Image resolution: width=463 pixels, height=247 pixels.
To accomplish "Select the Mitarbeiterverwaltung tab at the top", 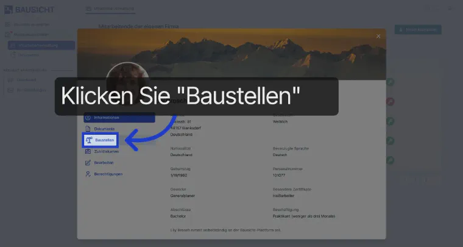I will click(x=110, y=9).
